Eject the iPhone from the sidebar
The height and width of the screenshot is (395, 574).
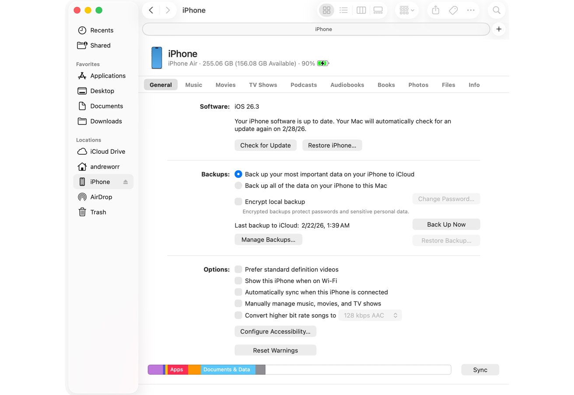(126, 182)
